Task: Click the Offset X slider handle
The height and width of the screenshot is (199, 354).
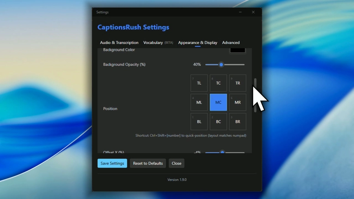Action: (x=222, y=152)
